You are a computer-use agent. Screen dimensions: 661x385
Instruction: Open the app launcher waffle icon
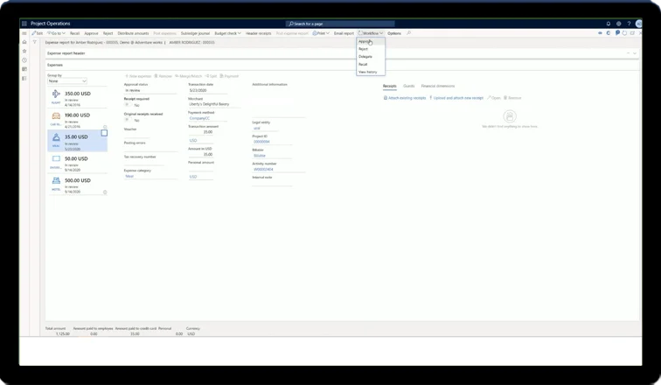[24, 24]
